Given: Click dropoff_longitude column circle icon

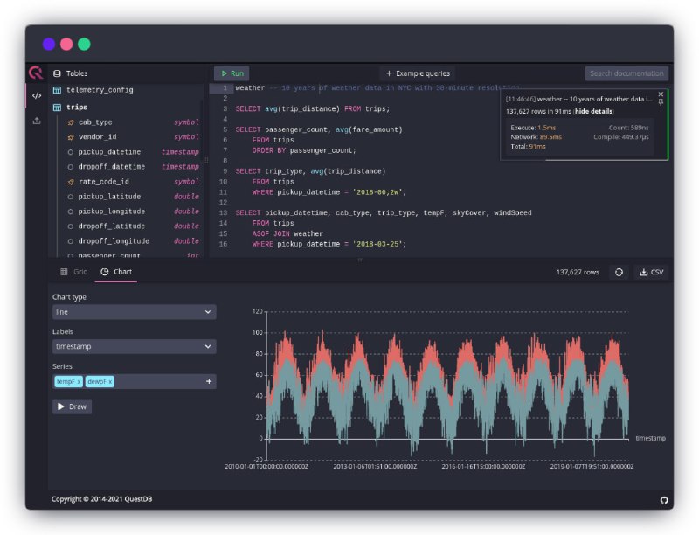Looking at the screenshot, I should click(x=71, y=241).
